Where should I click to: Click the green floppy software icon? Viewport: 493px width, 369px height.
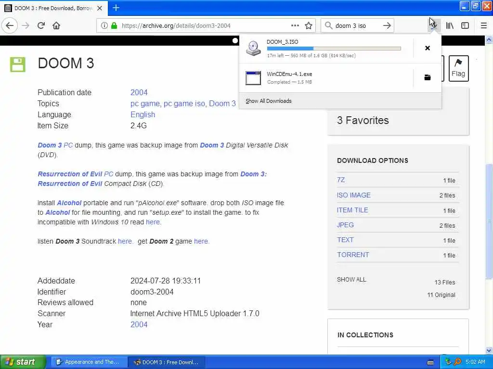[18, 64]
